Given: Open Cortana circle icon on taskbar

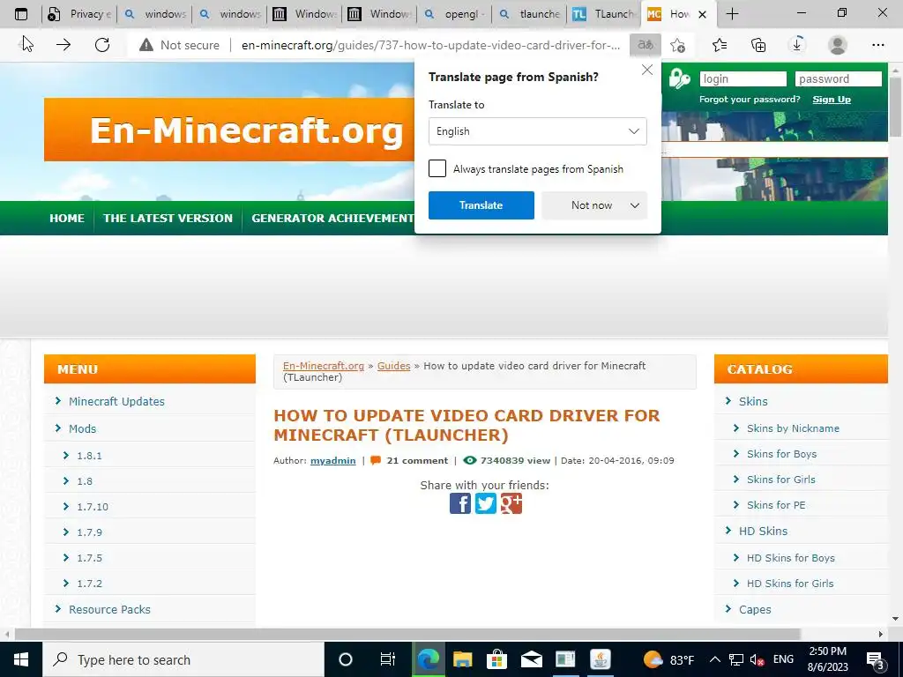Looking at the screenshot, I should pos(346,659).
